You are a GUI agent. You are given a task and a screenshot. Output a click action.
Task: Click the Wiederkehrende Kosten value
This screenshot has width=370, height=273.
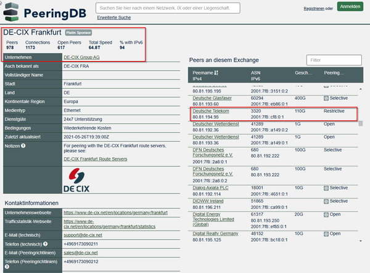click(88, 128)
